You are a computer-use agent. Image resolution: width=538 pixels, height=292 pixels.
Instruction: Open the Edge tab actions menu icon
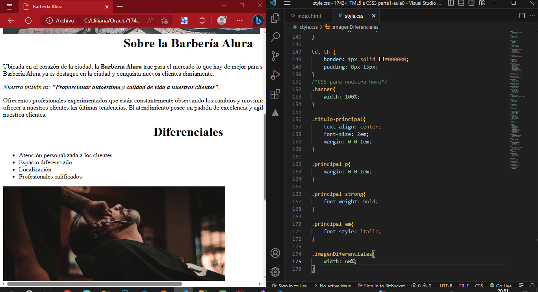(9, 7)
